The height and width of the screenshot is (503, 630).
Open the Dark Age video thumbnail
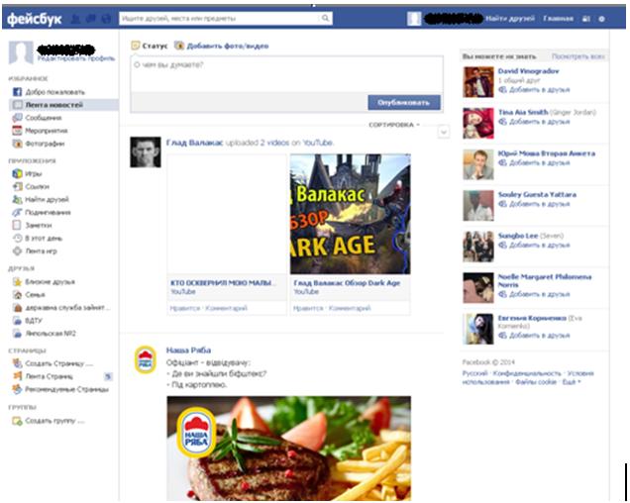pos(350,214)
